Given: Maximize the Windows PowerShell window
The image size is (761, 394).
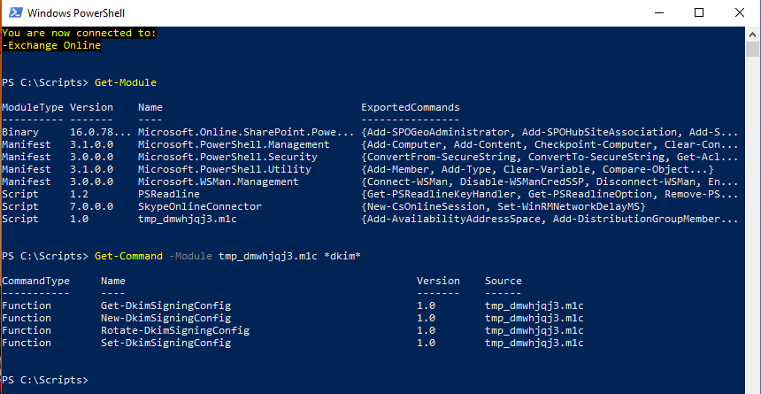Looking at the screenshot, I should [699, 13].
